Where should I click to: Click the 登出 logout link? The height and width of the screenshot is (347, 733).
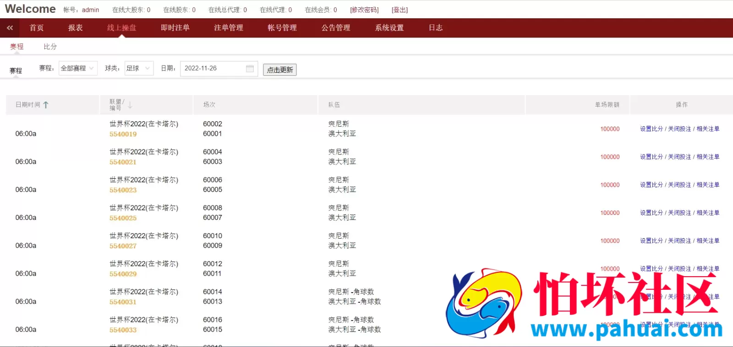point(399,10)
